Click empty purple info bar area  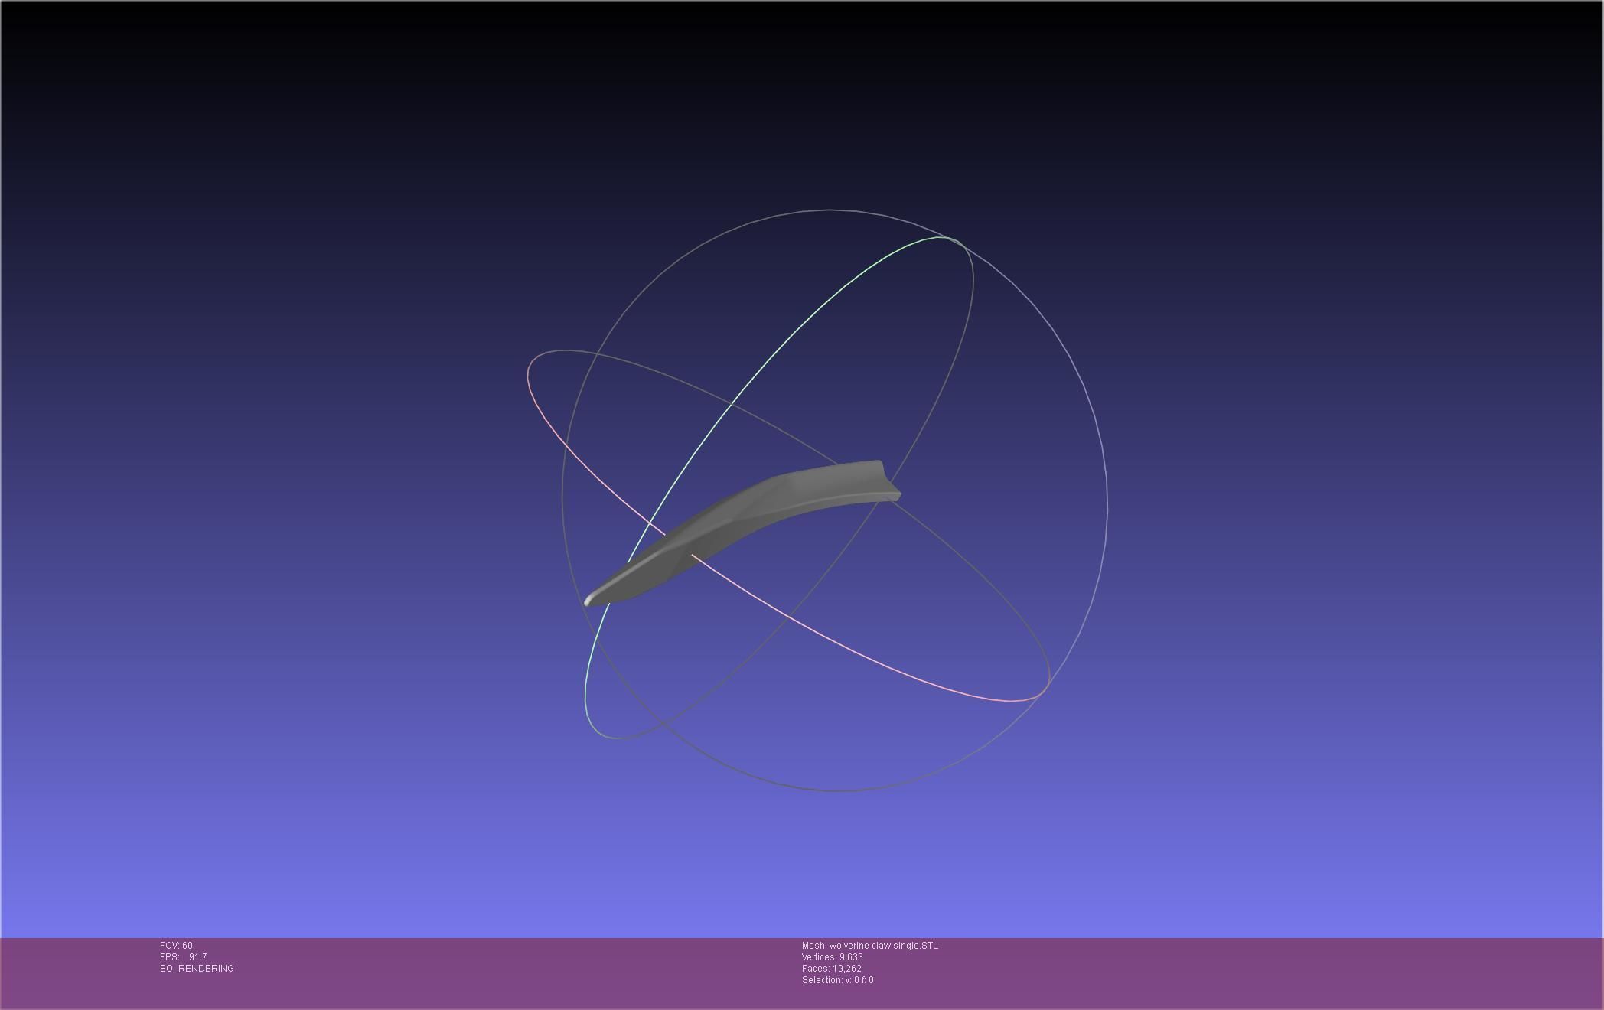[1224, 972]
